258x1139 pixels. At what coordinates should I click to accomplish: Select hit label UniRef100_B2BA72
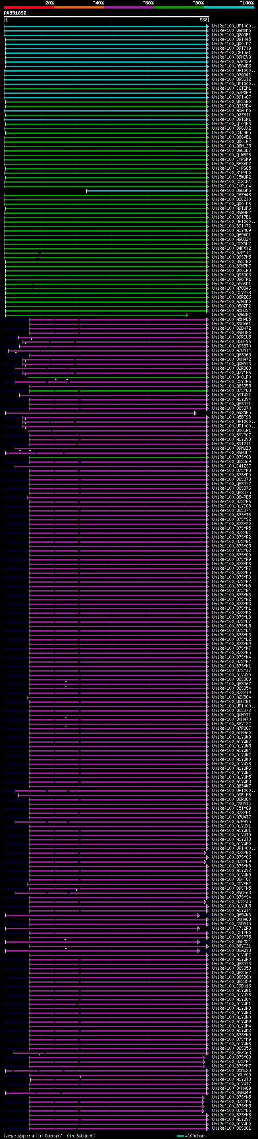click(231, 328)
